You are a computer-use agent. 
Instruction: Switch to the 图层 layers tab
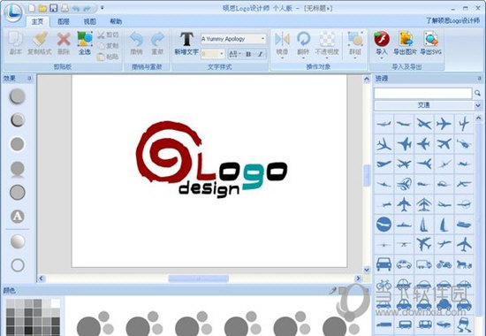pos(64,21)
